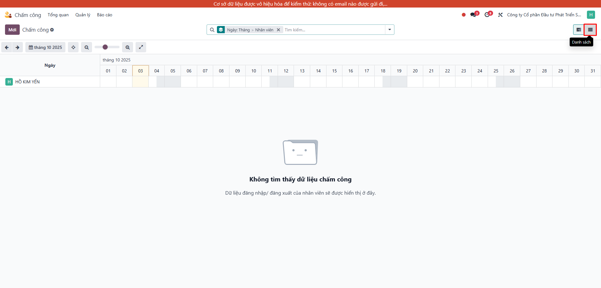Open the Chấm công settings gear
This screenshot has width=601, height=288.
[52, 30]
